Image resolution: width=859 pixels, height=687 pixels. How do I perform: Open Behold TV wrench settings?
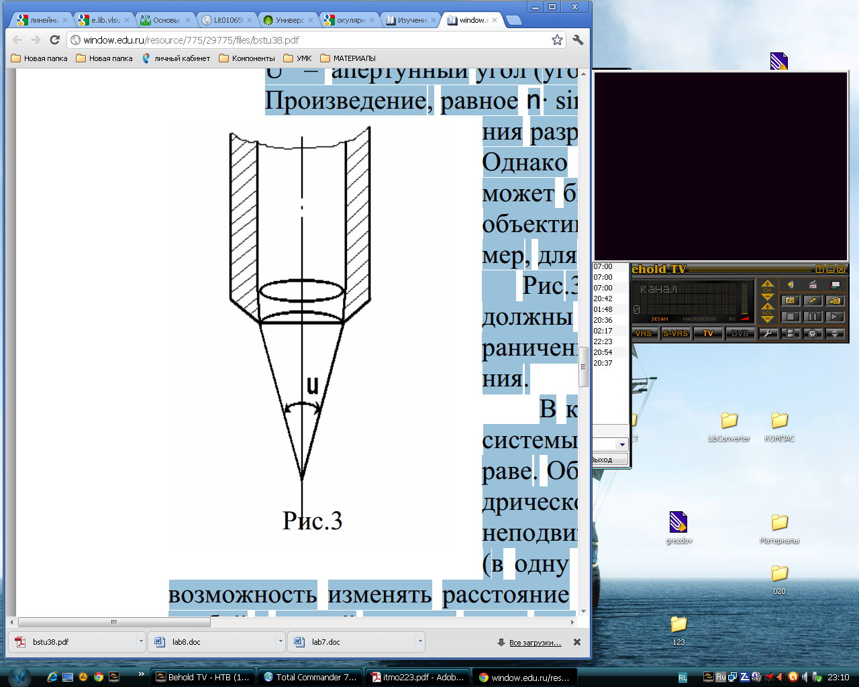click(x=768, y=333)
